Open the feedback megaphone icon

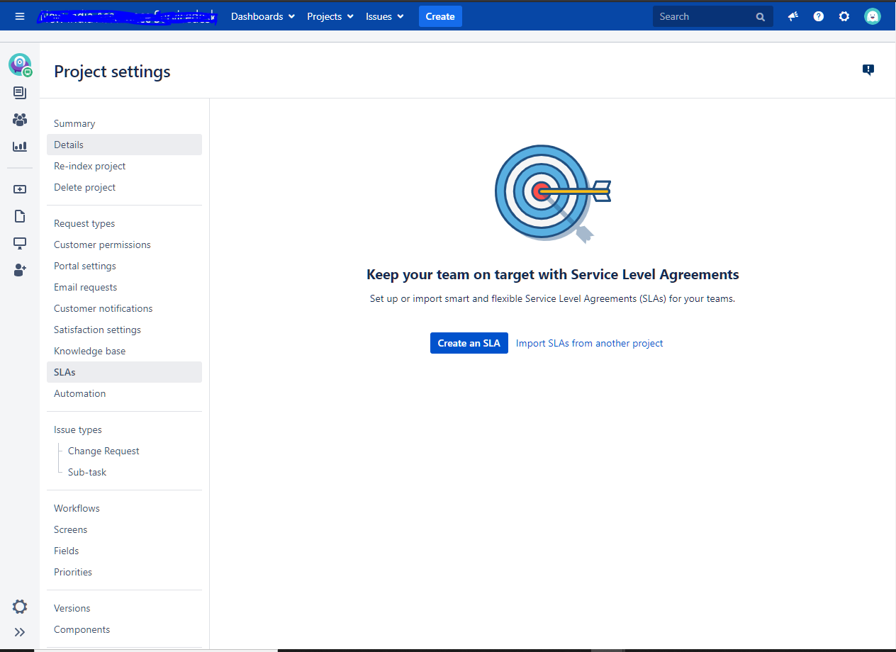(793, 16)
